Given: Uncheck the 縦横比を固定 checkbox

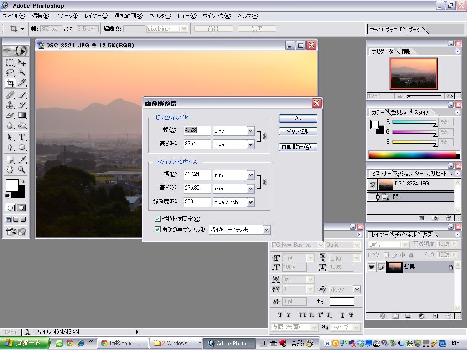Looking at the screenshot, I should pyautogui.click(x=158, y=219).
